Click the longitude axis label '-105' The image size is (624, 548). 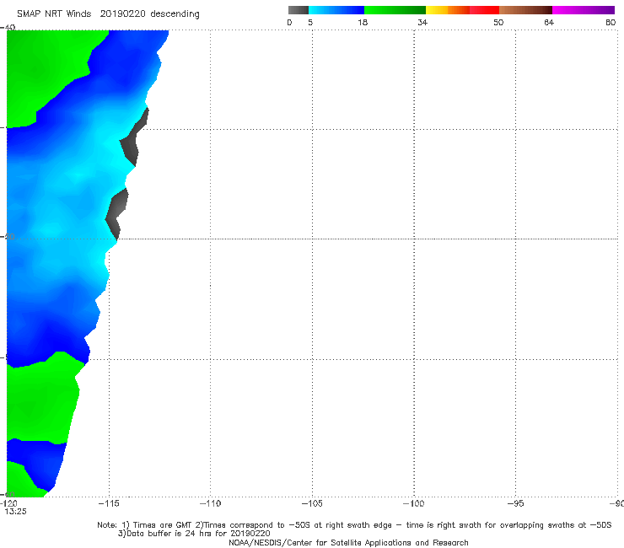pos(312,503)
